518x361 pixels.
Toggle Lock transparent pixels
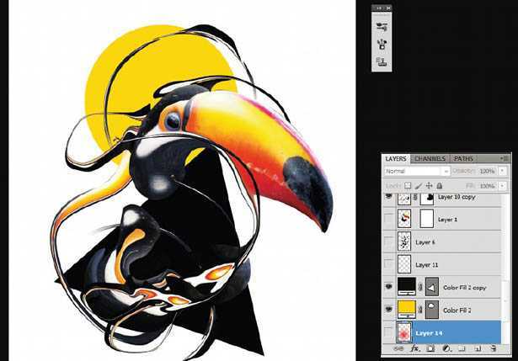point(408,186)
